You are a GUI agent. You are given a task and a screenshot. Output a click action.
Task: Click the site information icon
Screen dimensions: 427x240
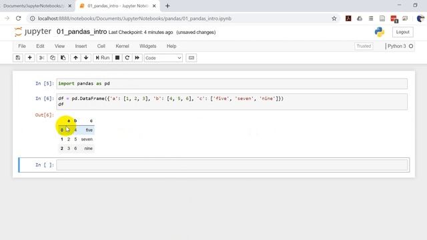point(33,19)
